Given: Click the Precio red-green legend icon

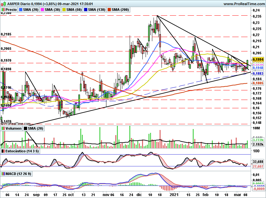Looking at the screenshot, I should [3, 10].
